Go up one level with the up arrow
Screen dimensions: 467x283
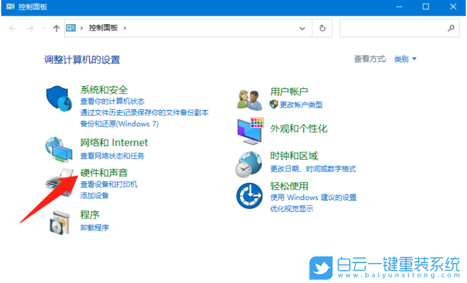[x=56, y=28]
